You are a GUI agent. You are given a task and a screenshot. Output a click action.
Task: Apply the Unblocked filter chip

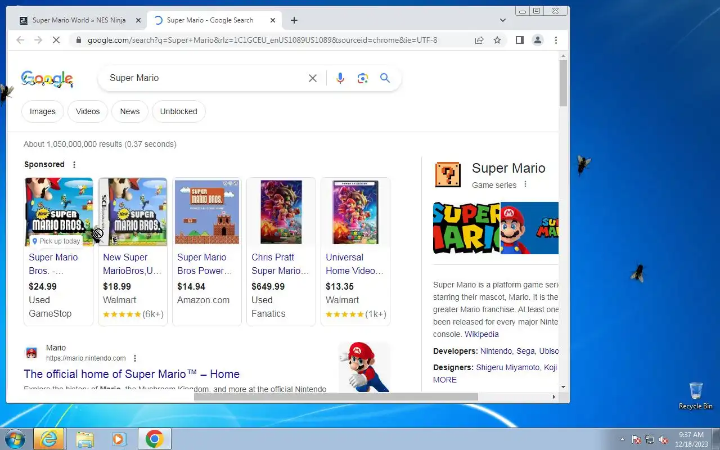(179, 111)
